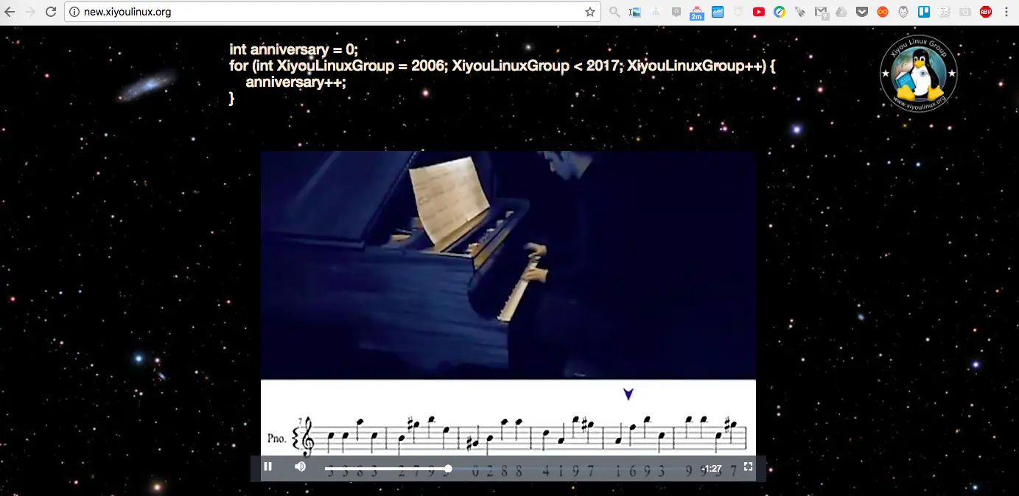Click the blue arrow marker above the score
1019x496 pixels.
click(628, 394)
